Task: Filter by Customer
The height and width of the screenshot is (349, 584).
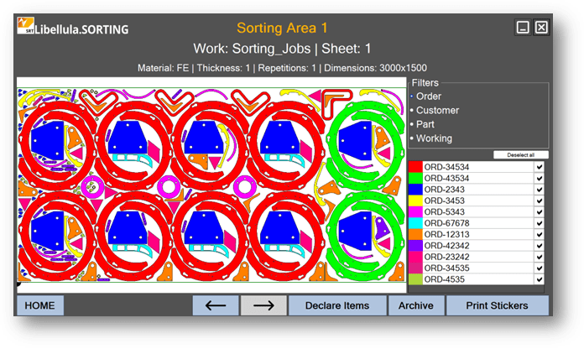Action: click(437, 110)
